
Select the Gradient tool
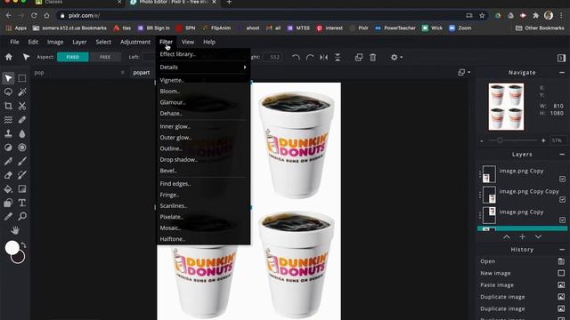tap(22, 188)
